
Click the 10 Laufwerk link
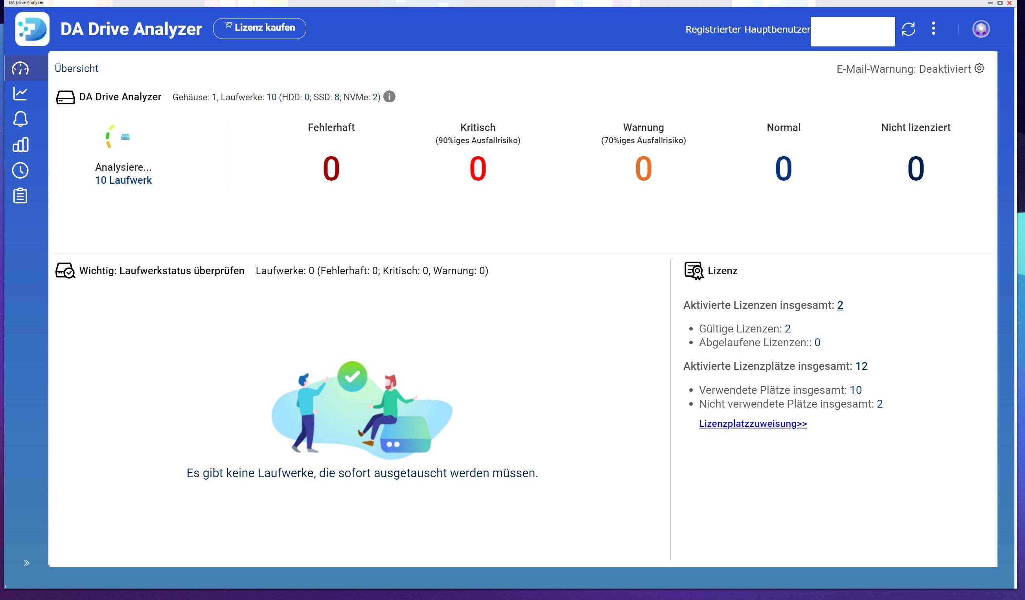[123, 180]
